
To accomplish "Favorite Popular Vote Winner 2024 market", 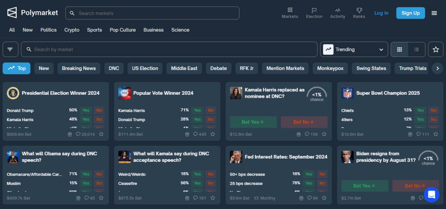I will [x=213, y=134].
